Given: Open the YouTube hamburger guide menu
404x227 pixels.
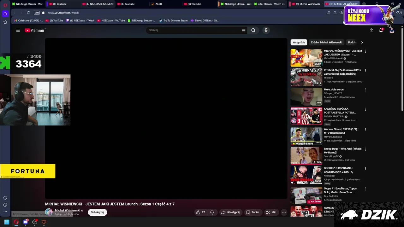Looking at the screenshot, I should 18,30.
